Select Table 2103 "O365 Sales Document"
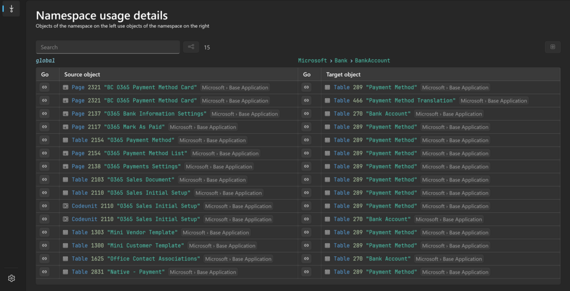The image size is (570, 291). point(123,180)
